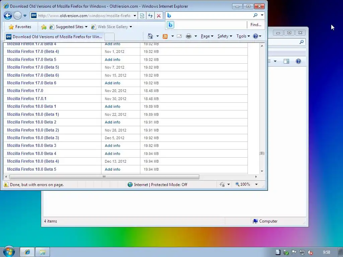Open the Page menu
Image resolution: width=343 pixels, height=257 pixels.
pos(207,36)
